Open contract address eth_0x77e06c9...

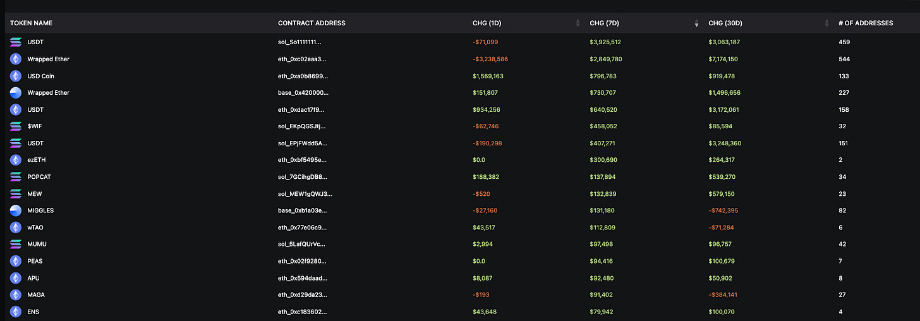(302, 227)
